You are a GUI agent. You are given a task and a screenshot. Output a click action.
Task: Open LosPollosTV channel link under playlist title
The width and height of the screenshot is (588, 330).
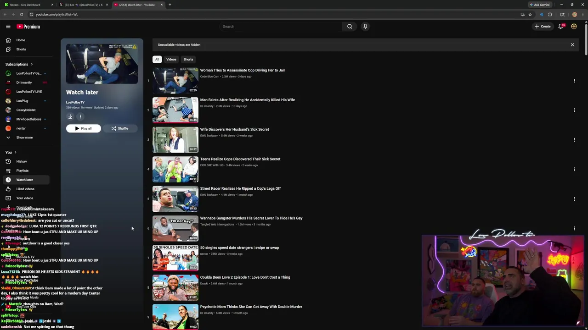tap(75, 102)
